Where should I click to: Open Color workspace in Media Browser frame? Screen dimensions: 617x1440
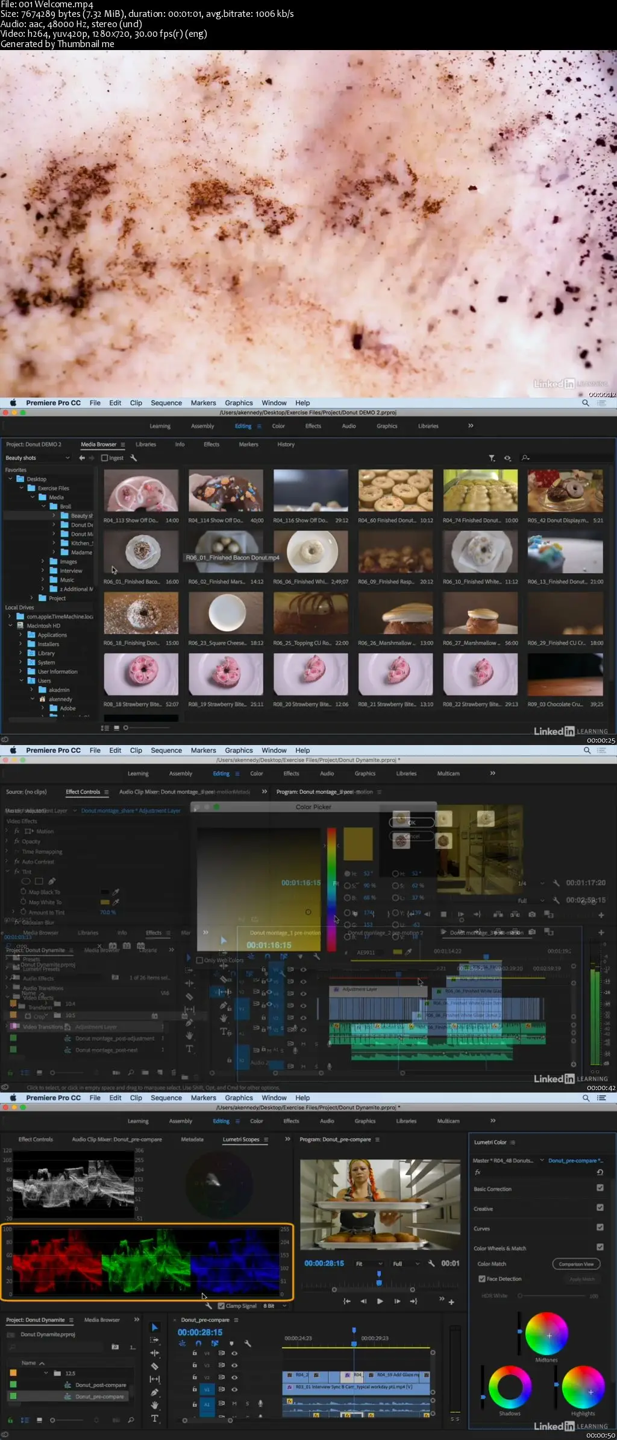278,426
